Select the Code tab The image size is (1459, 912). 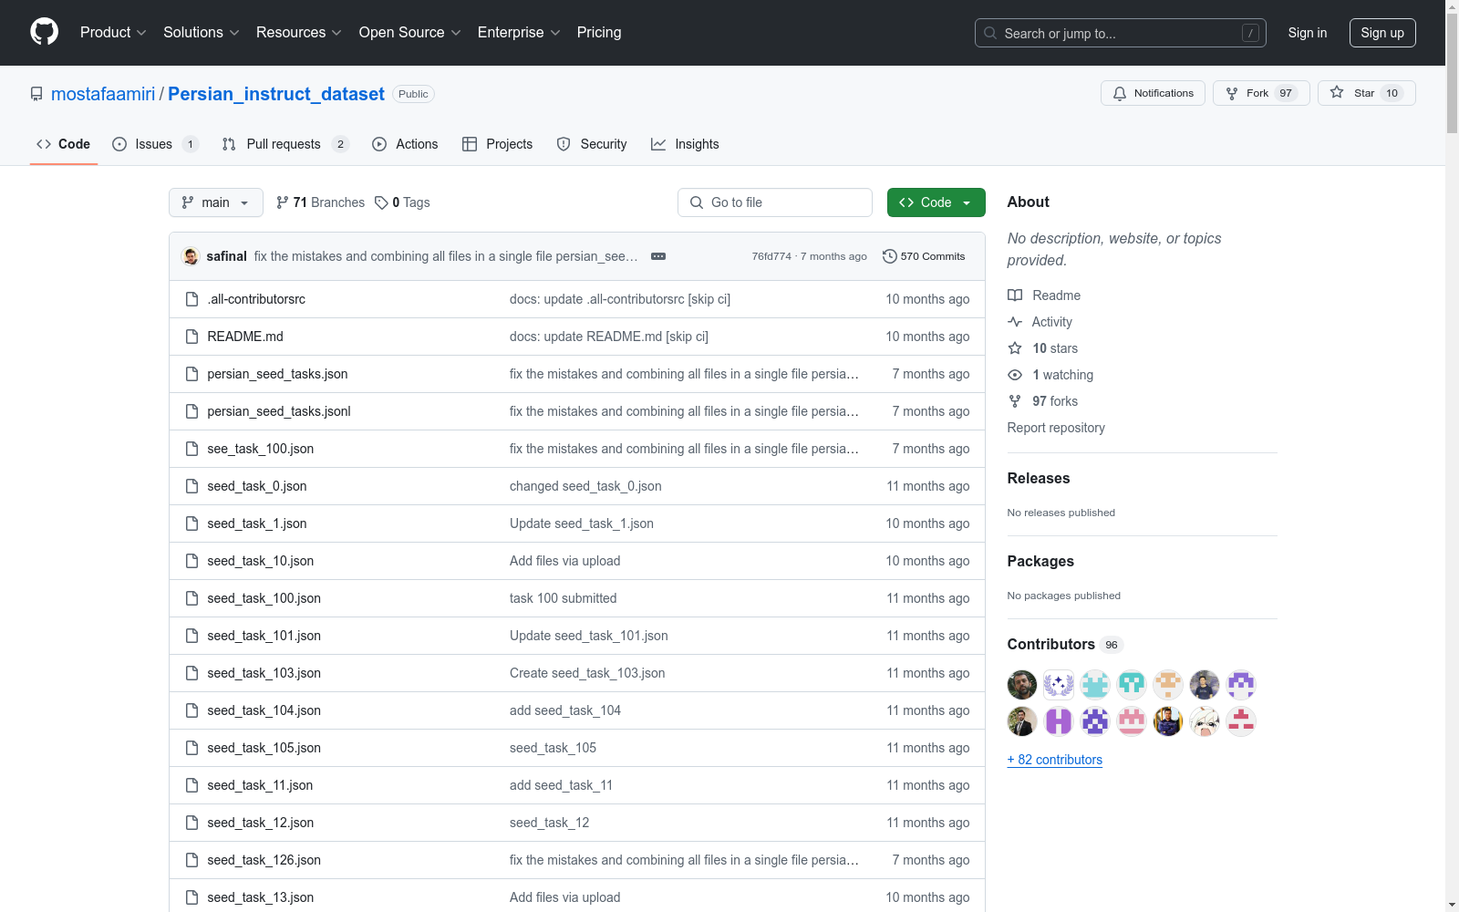[x=64, y=144]
